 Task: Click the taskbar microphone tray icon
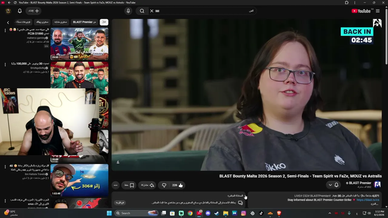point(349,213)
